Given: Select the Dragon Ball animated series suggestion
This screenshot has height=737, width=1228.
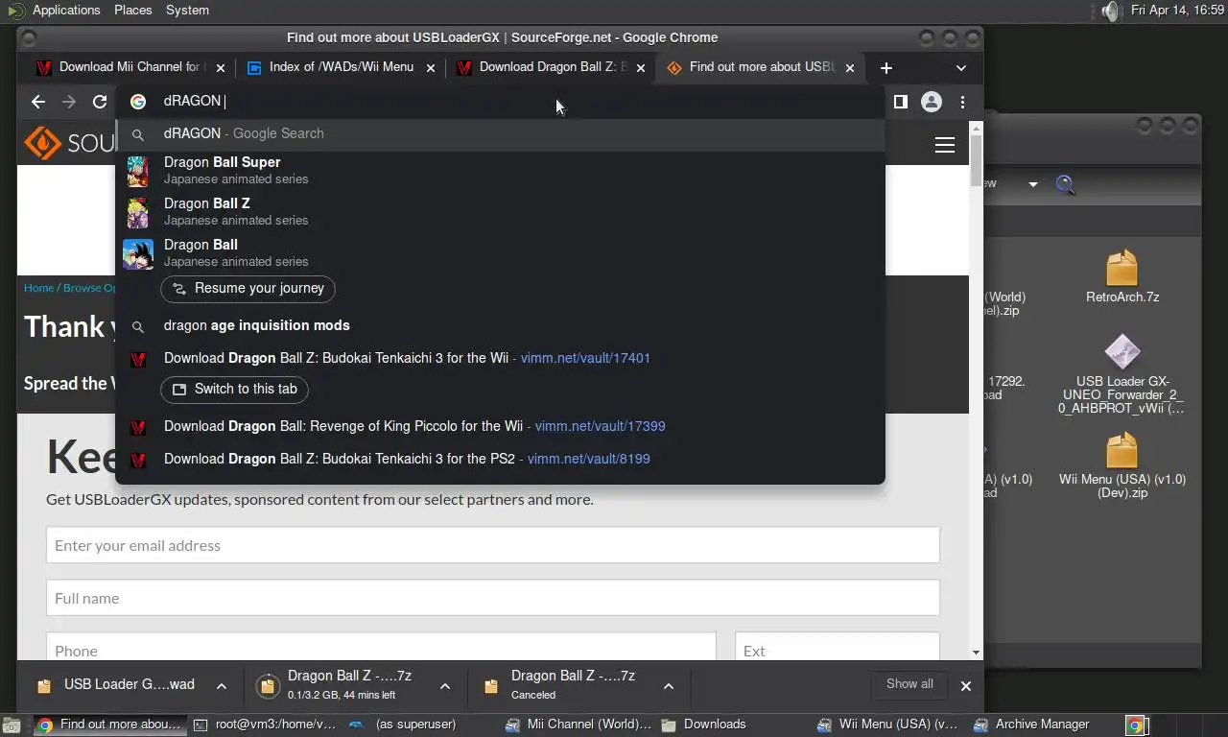Looking at the screenshot, I should click(500, 252).
